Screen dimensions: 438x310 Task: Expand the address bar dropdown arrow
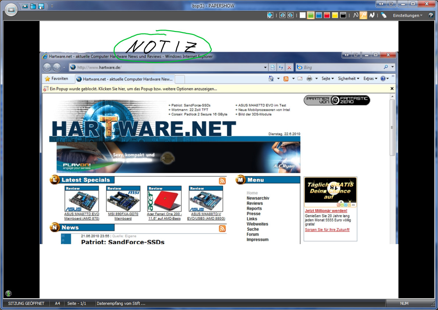[x=265, y=67]
